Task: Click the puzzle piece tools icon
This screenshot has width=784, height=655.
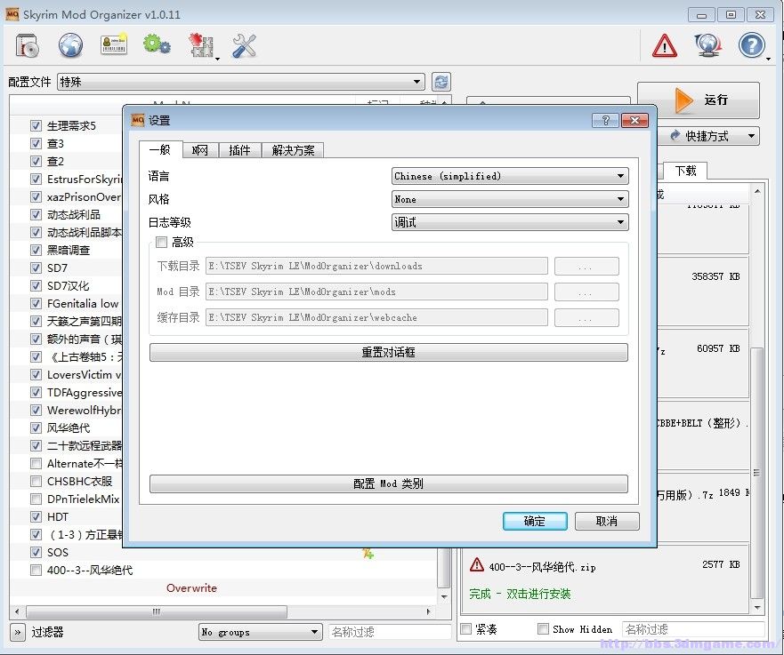Action: pyautogui.click(x=201, y=45)
